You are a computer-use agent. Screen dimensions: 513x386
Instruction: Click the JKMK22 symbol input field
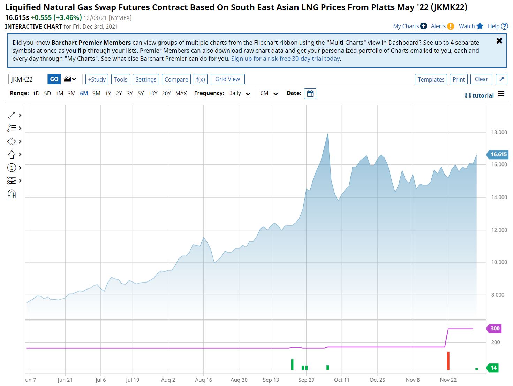28,79
